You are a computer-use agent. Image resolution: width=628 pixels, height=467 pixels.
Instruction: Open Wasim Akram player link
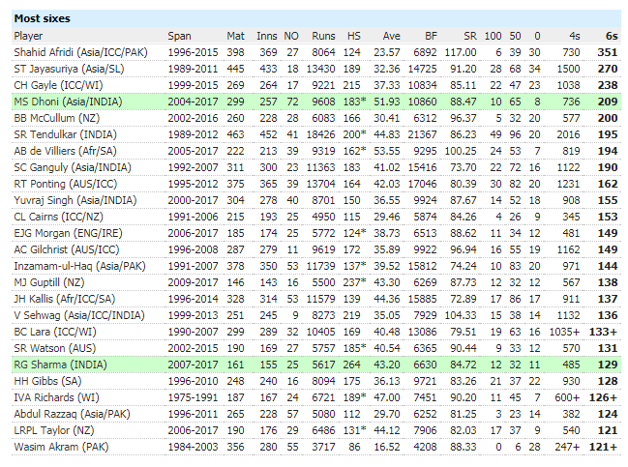tap(61, 447)
